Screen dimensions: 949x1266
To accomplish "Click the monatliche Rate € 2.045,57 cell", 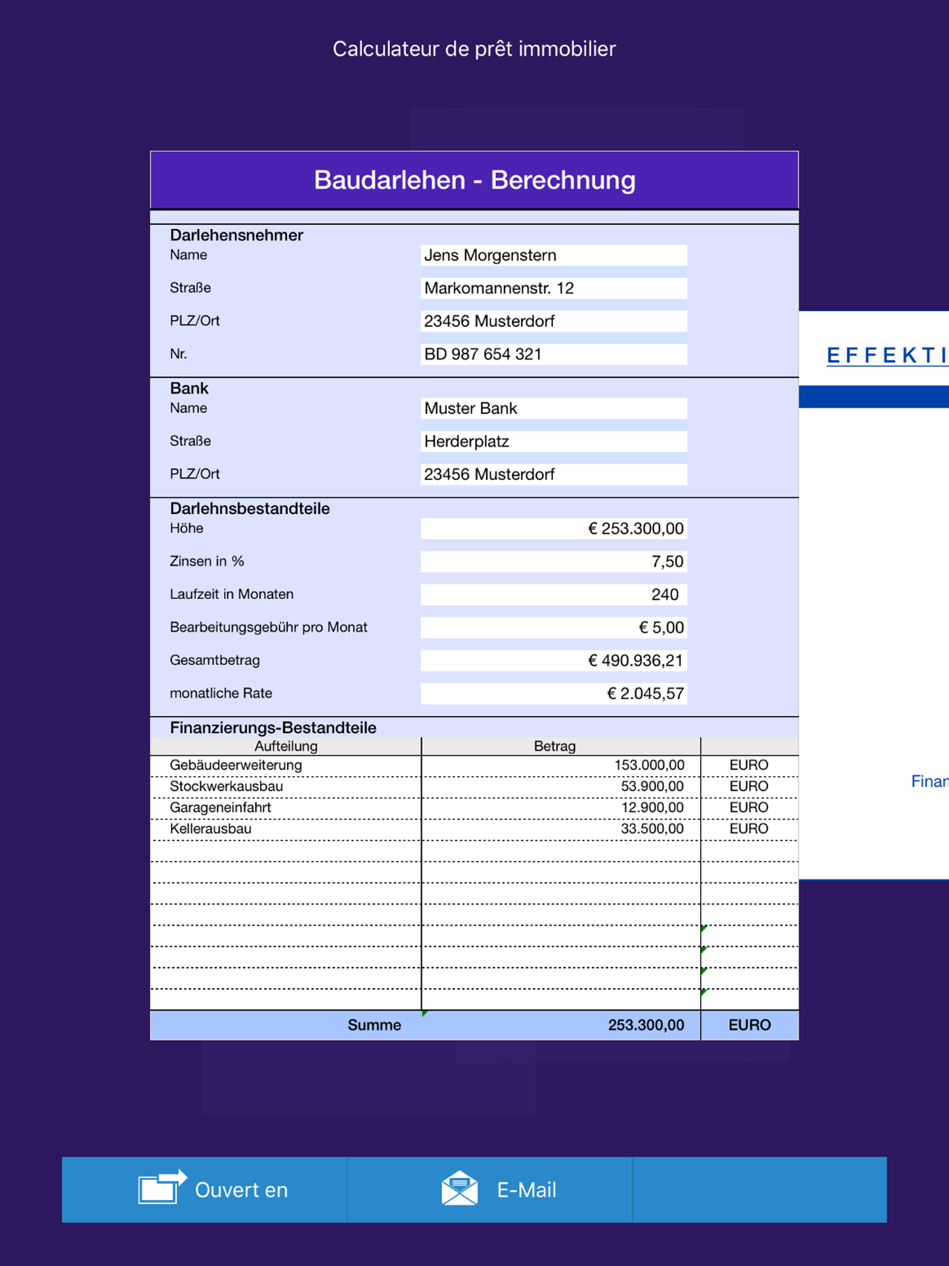I will (553, 694).
